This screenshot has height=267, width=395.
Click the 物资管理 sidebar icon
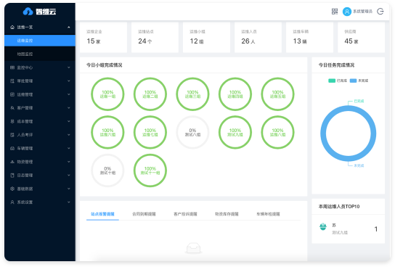point(12,162)
